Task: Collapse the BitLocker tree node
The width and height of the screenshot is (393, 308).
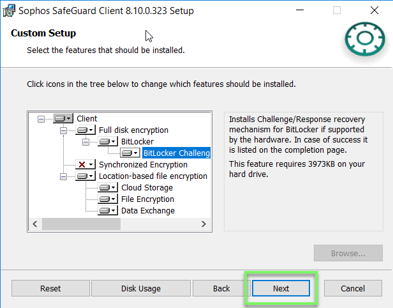Action: [x=85, y=142]
